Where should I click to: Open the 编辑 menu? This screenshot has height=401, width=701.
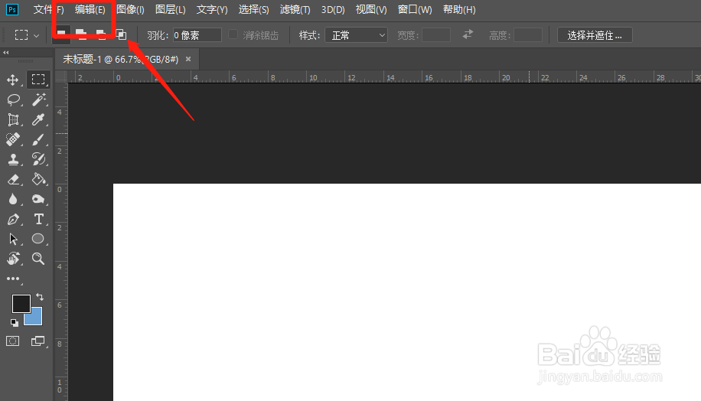coord(90,9)
